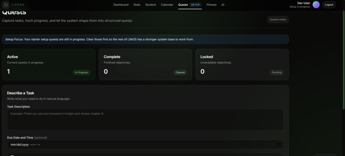The image size is (345, 156).
Task: Click the Due Date and Time field
Action: click(145, 144)
